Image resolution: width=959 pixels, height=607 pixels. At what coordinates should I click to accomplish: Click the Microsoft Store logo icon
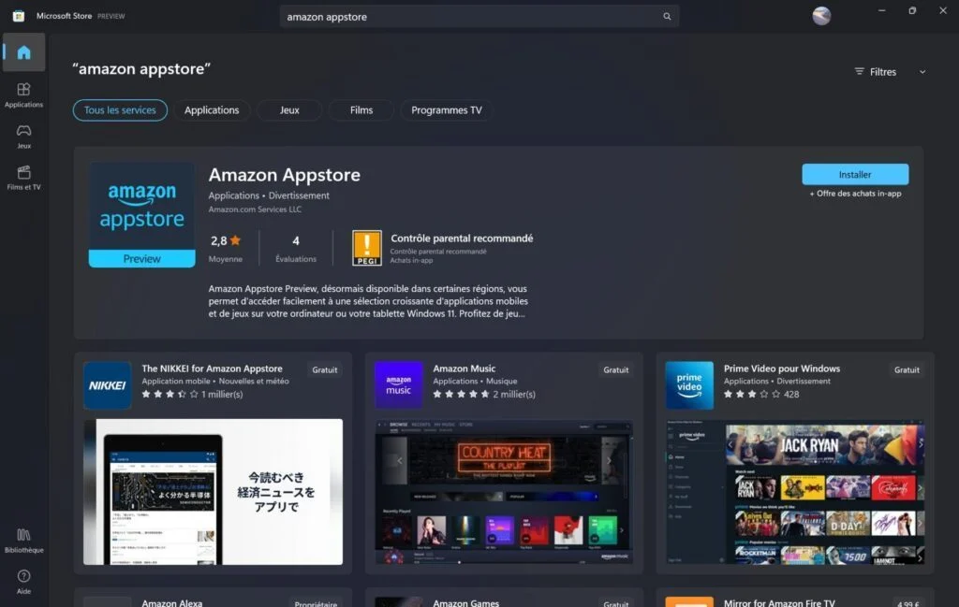click(19, 16)
